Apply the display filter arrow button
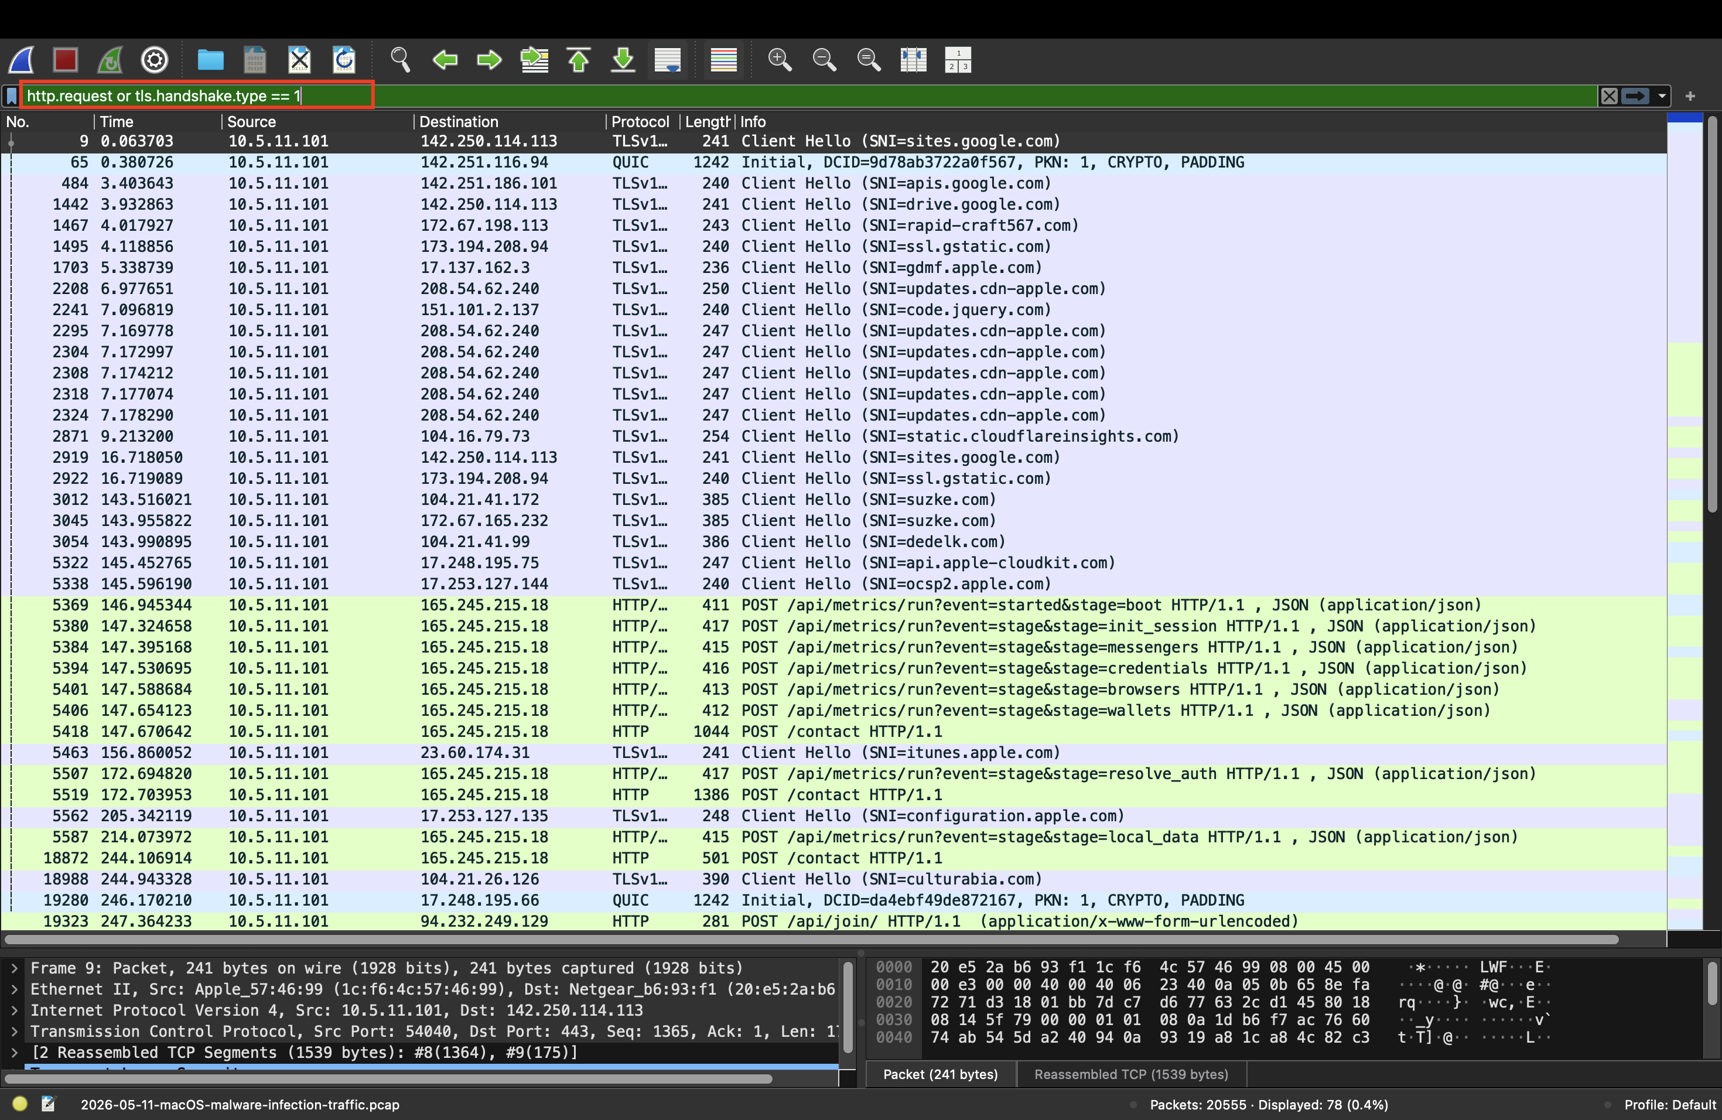The image size is (1722, 1120). click(1635, 95)
